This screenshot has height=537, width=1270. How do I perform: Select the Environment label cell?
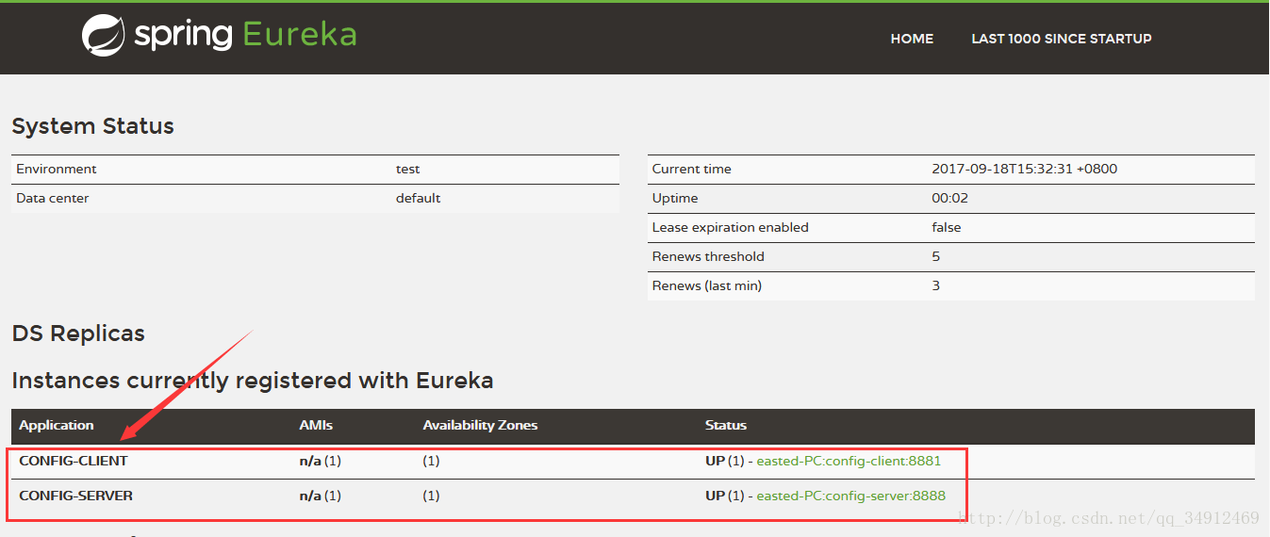(57, 169)
